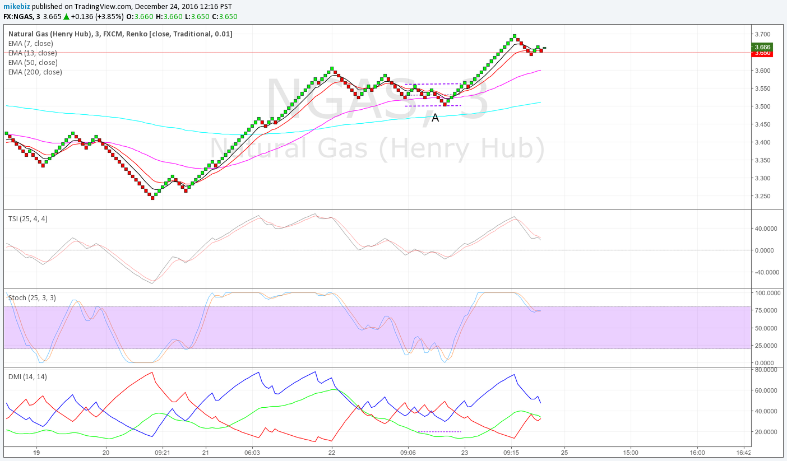Screen dimensions: 787x461
Task: Click the 3.550 price axis label
Action: click(x=762, y=89)
